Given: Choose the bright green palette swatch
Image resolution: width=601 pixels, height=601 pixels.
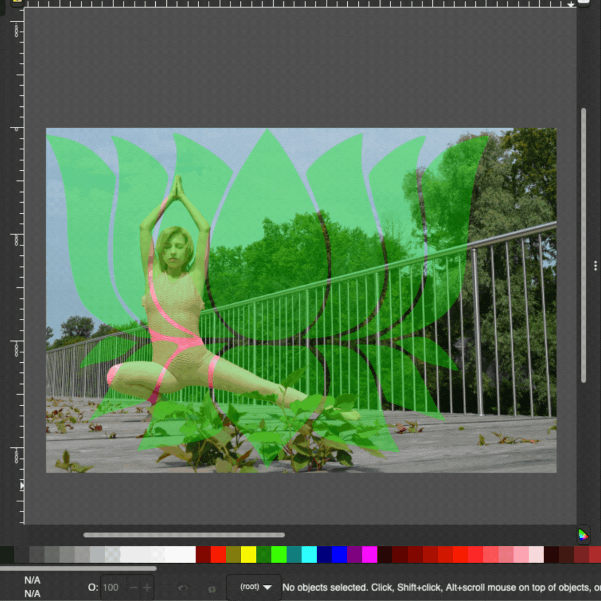Looking at the screenshot, I should click(x=279, y=554).
